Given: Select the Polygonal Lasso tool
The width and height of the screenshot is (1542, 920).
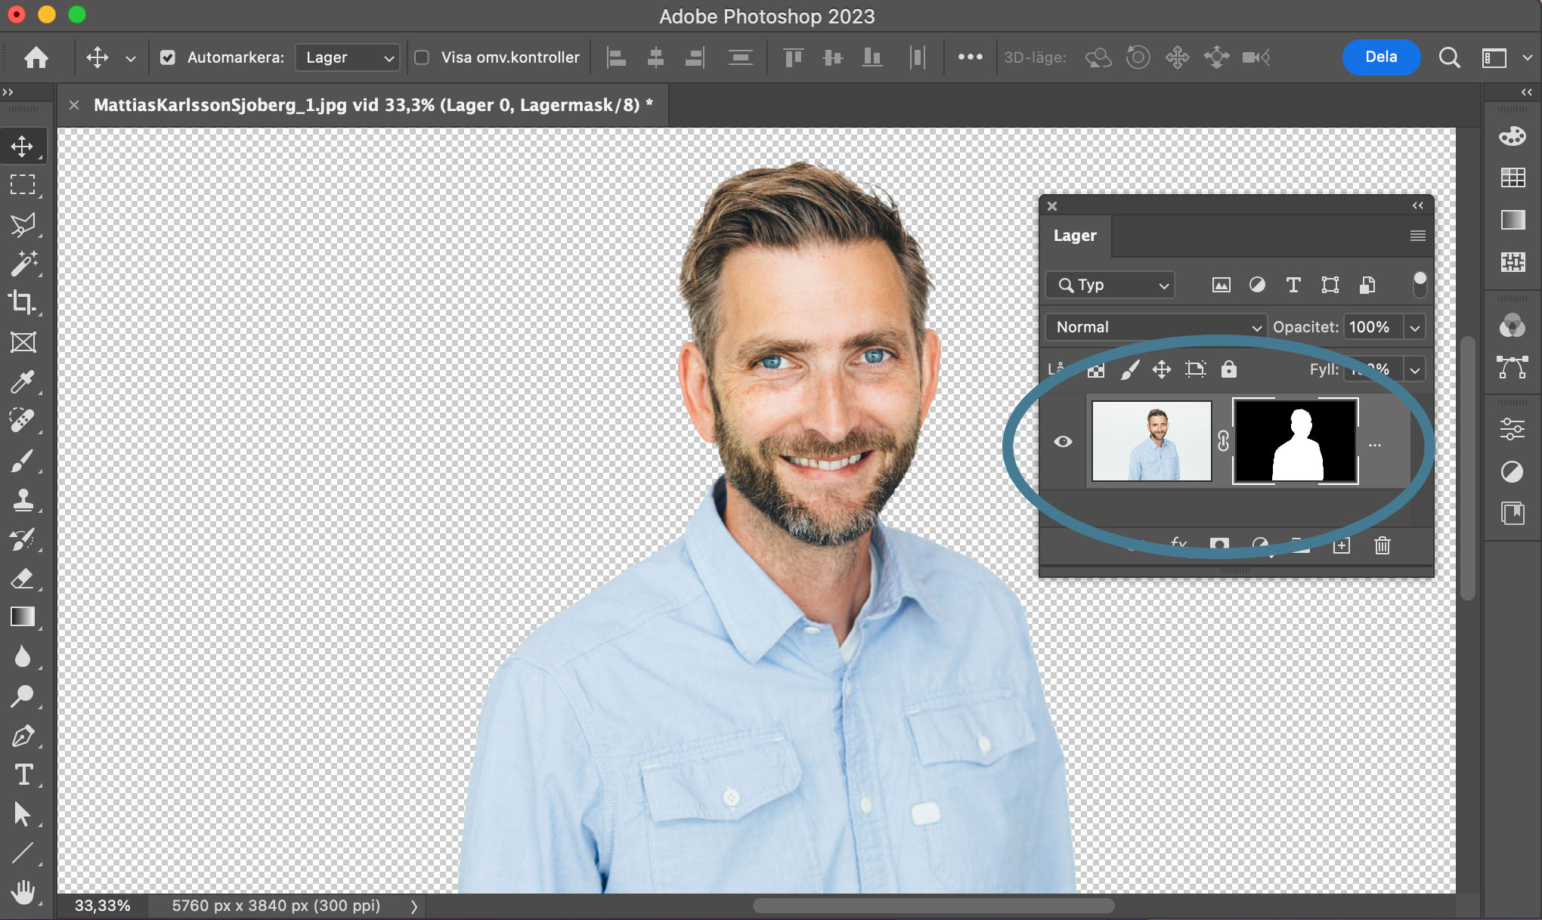Looking at the screenshot, I should tap(23, 224).
